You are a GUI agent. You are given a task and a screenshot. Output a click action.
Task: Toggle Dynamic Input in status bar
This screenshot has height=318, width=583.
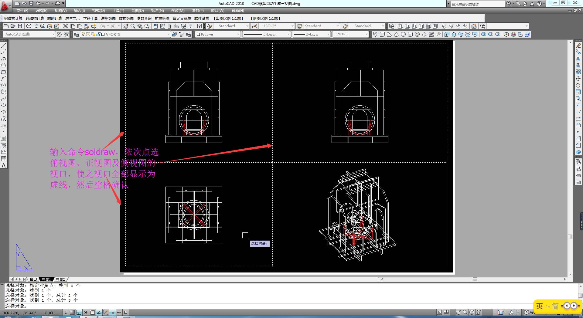tap(112, 312)
